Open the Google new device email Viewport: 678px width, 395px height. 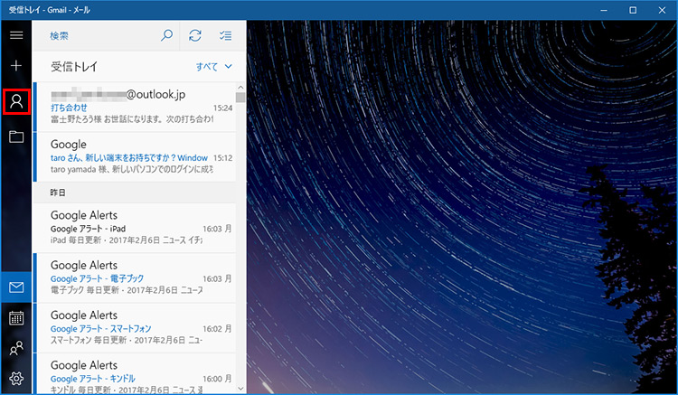133,156
